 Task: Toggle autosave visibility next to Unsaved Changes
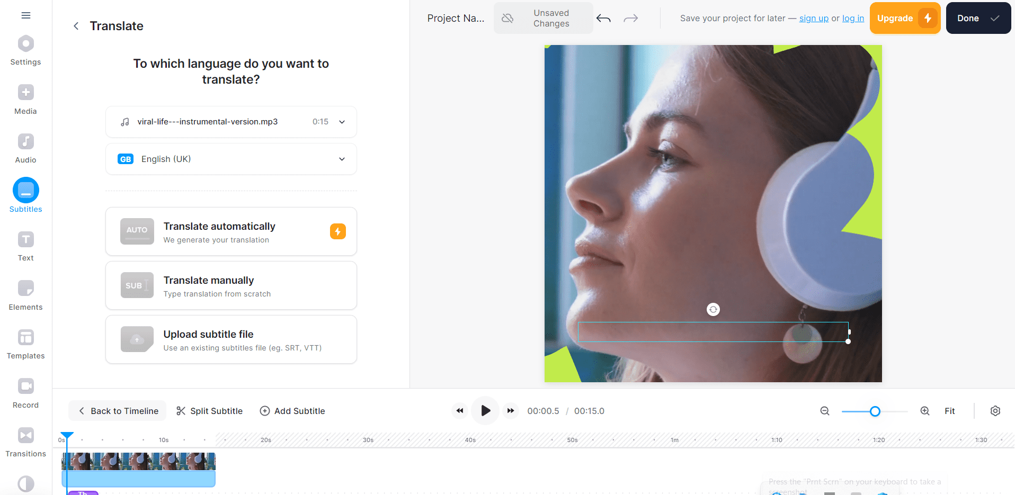507,17
